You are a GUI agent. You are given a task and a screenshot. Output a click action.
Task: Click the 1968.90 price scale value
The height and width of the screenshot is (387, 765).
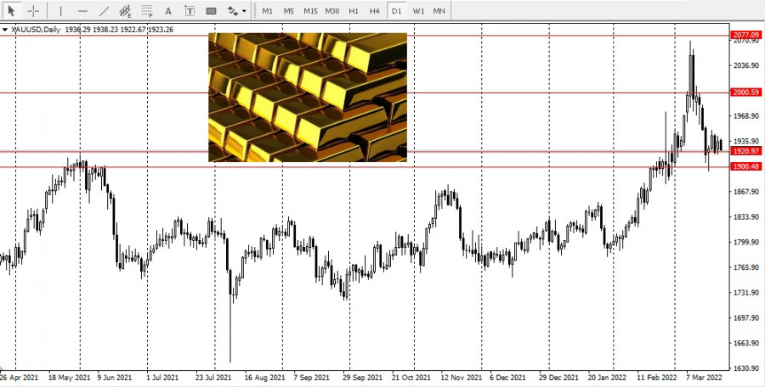pyautogui.click(x=746, y=116)
